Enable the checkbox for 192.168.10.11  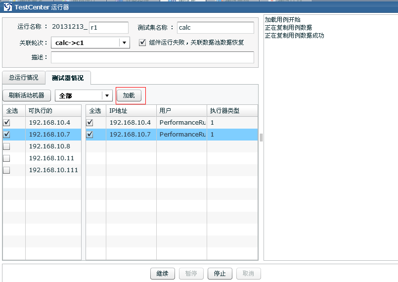click(x=6, y=158)
